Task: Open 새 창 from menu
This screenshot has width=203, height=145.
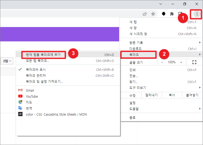Action: tap(161, 28)
